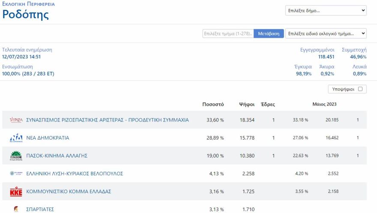Click the Ψήφοι column header
The height and width of the screenshot is (213, 377).
coord(247,104)
